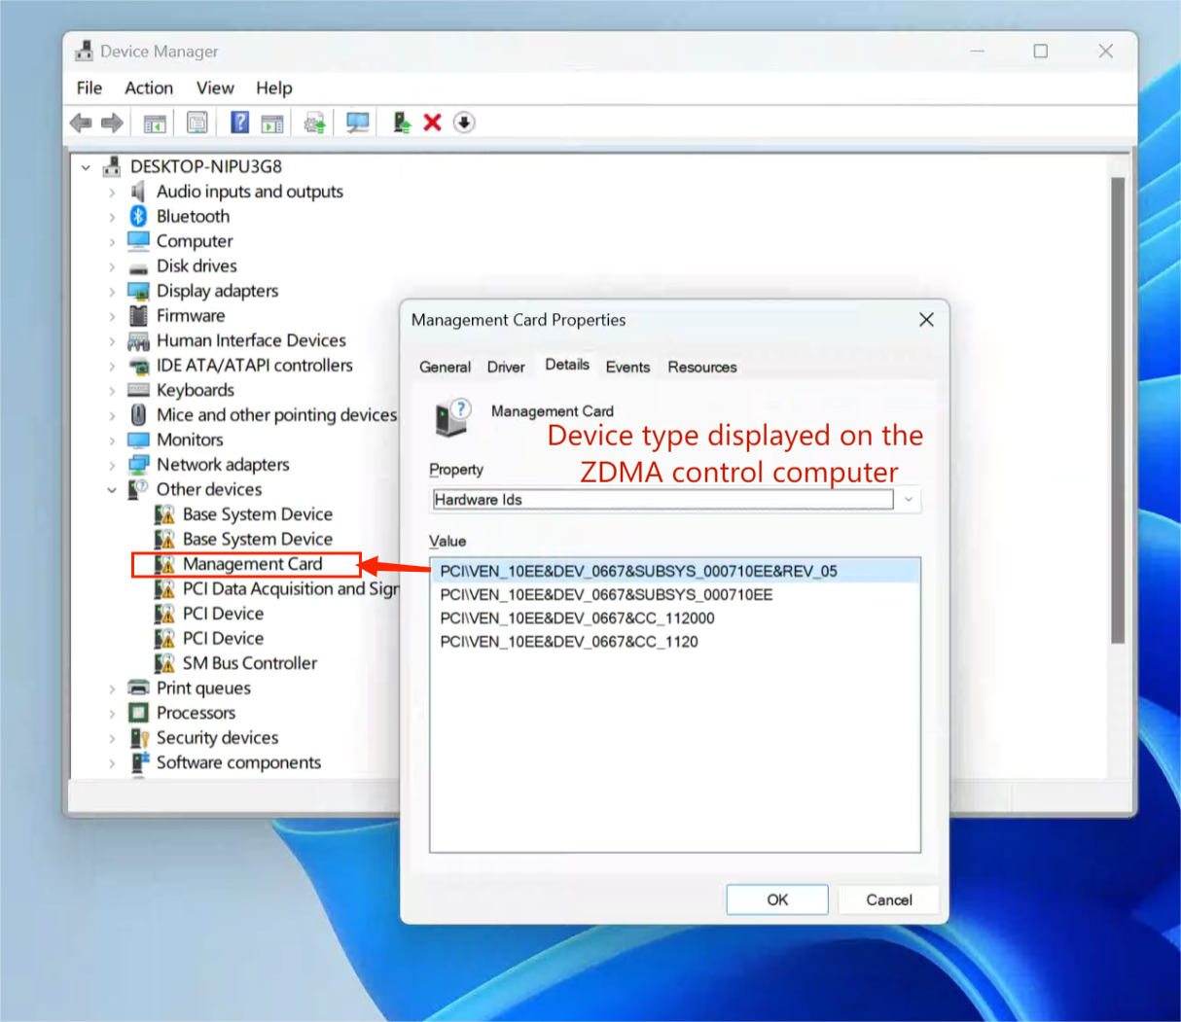Click the mouse icon for Mice and pointing devices
This screenshot has height=1022, width=1181.
tap(138, 415)
